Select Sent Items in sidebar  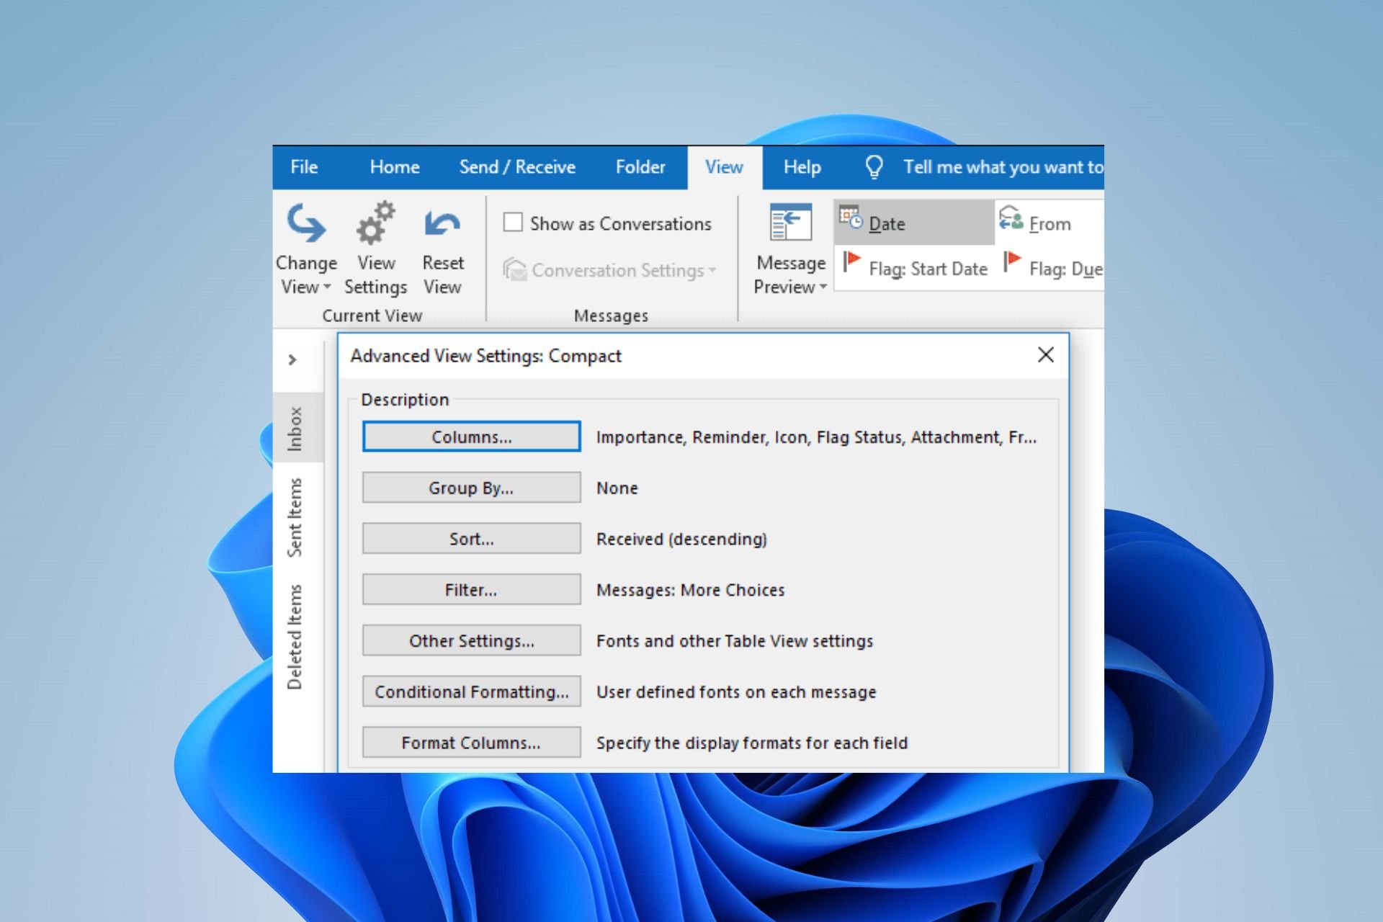[x=295, y=517]
